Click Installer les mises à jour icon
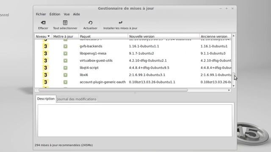This screenshot has height=152, width=271. 120,22
